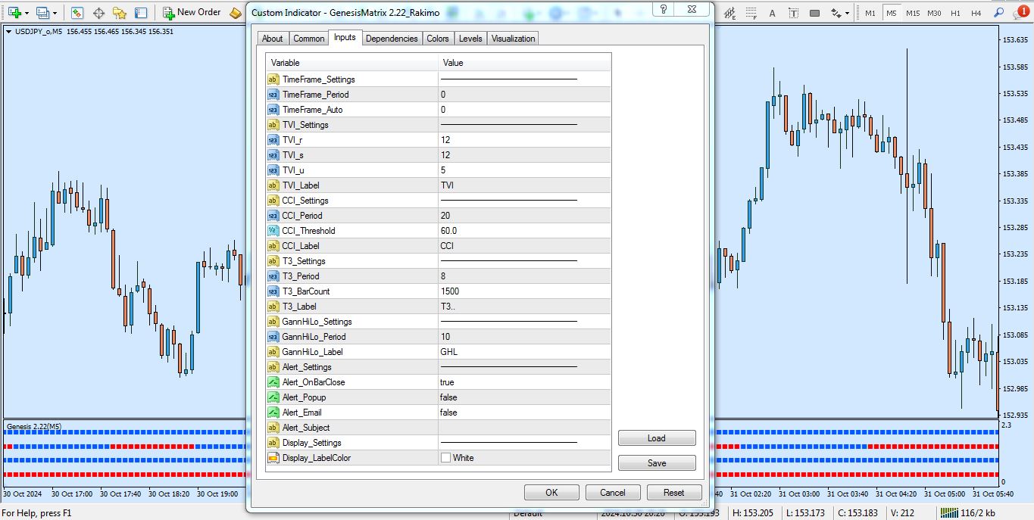Select the Text tool (A)
Image resolution: width=1034 pixels, height=520 pixels.
click(772, 13)
